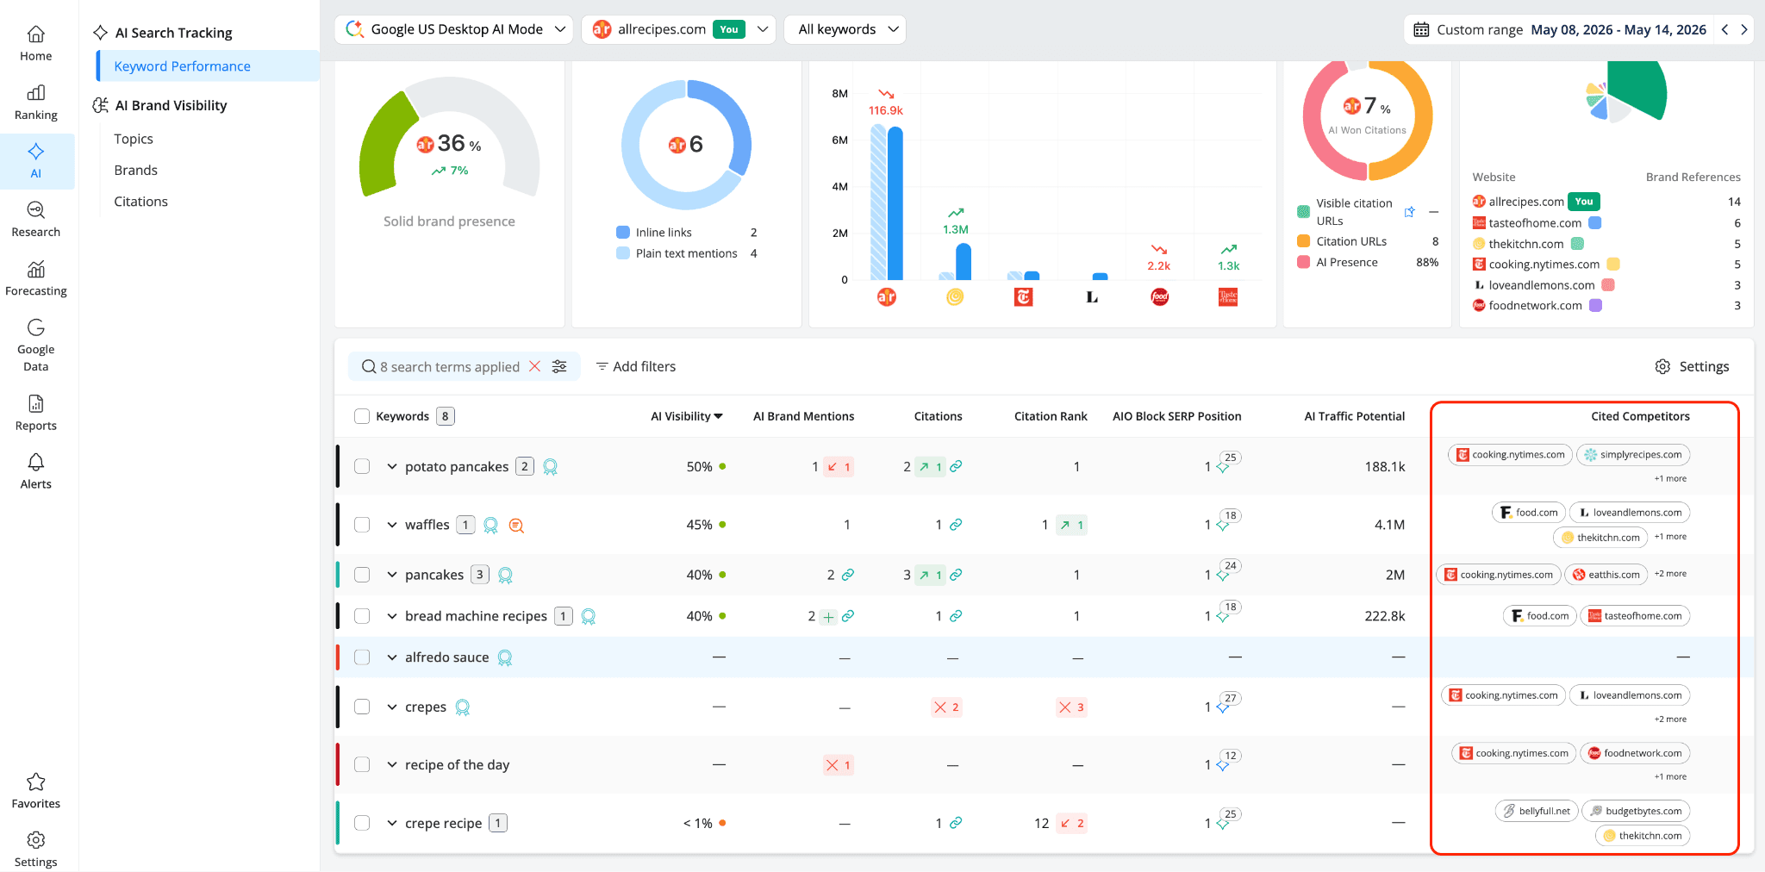Open the Ranking section icon
This screenshot has width=1765, height=872.
coord(35,92)
